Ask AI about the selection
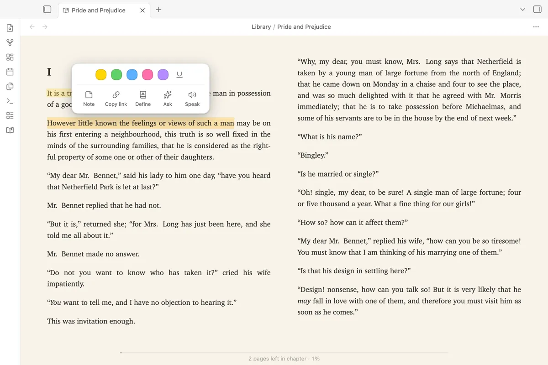The image size is (548, 365). tap(168, 99)
